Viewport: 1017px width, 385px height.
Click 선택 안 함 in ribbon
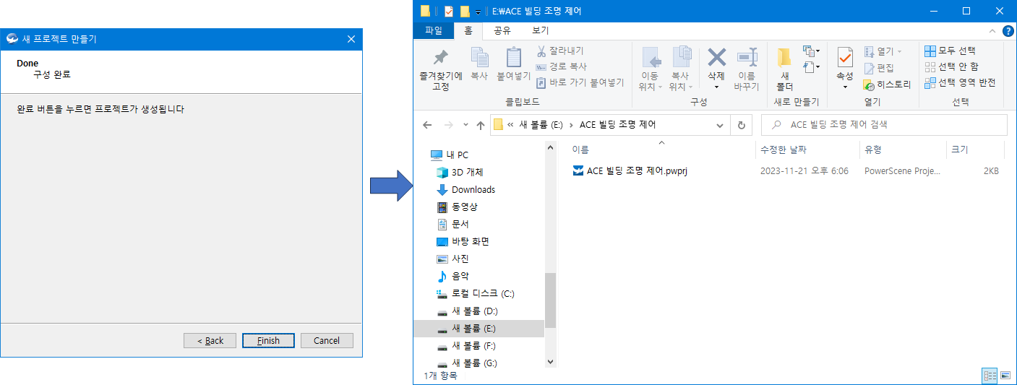pos(951,66)
